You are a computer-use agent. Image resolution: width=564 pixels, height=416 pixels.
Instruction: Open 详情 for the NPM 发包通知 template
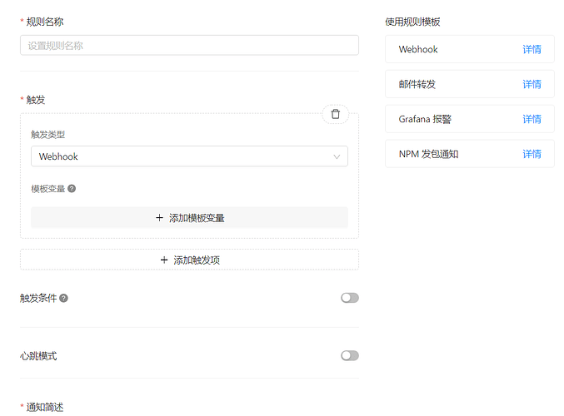(x=532, y=154)
